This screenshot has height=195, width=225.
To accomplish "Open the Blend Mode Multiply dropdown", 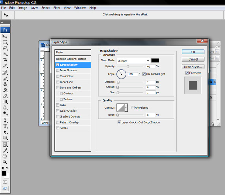I will point(133,61).
